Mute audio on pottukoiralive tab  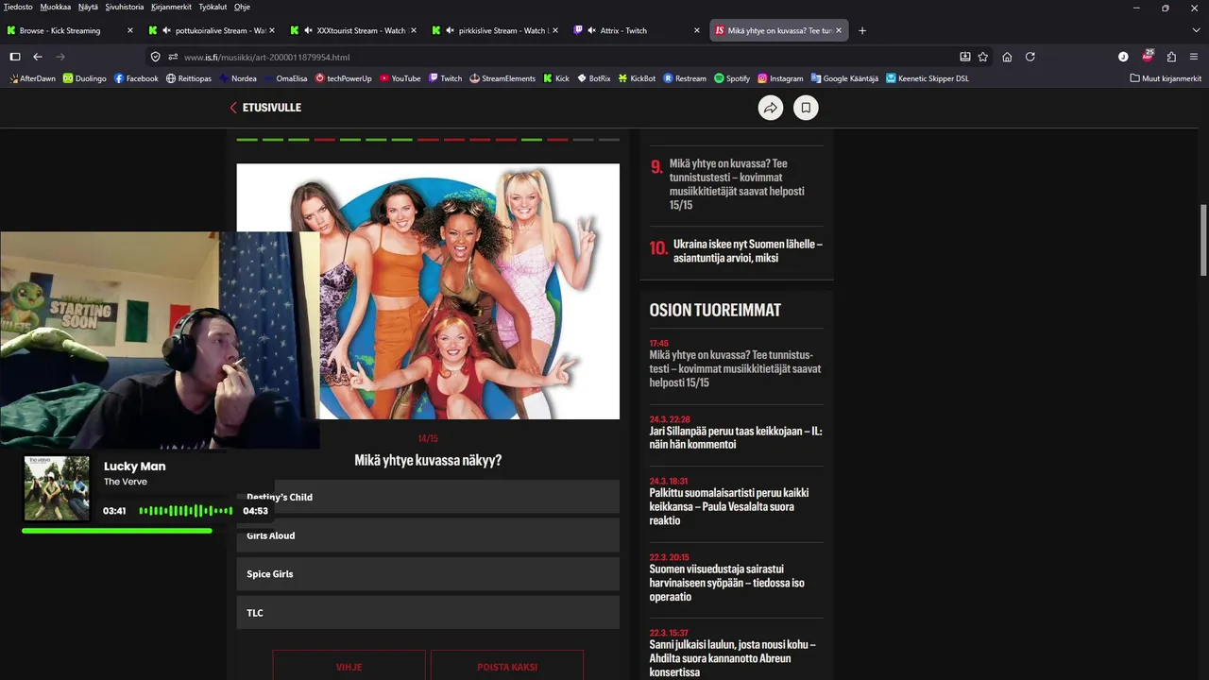(x=166, y=30)
